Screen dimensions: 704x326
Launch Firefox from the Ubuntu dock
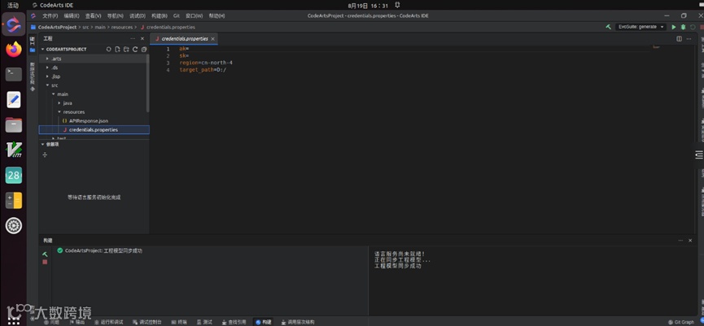[x=14, y=49]
